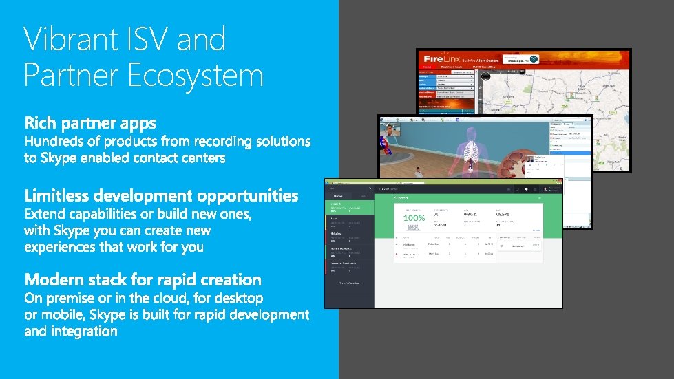Click the collapse arrow atop dashboard sidebar
Viewport: 674px width, 379px height.
point(370,188)
